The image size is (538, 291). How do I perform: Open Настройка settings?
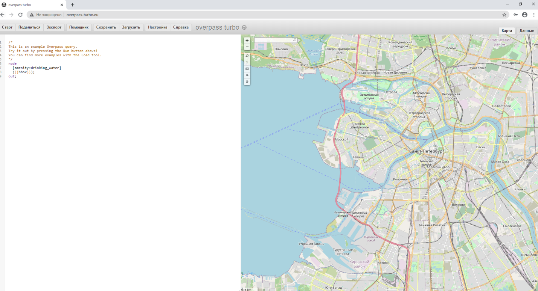click(157, 27)
